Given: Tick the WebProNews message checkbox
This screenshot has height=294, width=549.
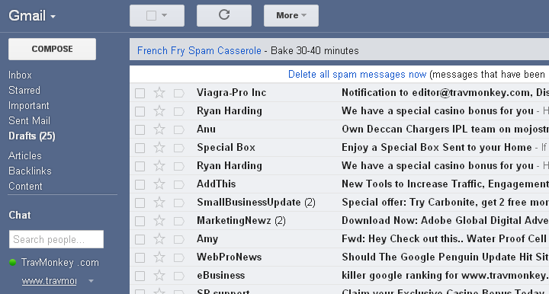Looking at the screenshot, I should click(140, 257).
